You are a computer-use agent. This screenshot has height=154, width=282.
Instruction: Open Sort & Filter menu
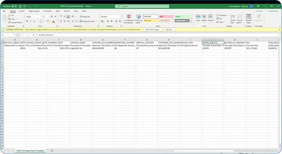pos(233,19)
